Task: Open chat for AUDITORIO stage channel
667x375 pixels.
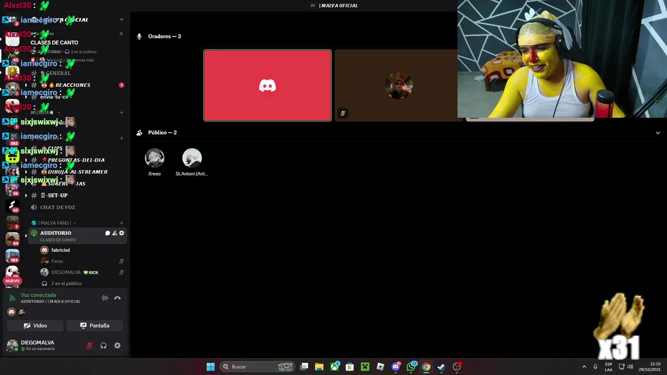Action: click(x=107, y=233)
